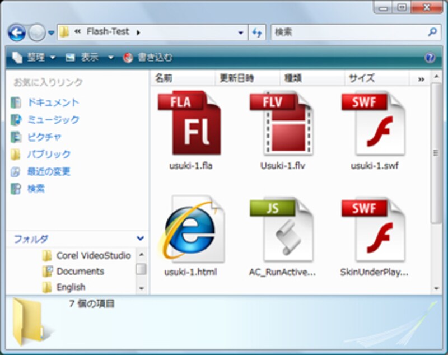Viewport: 448px width, 355px height.
Task: Click the back navigation arrow button
Action: point(17,33)
